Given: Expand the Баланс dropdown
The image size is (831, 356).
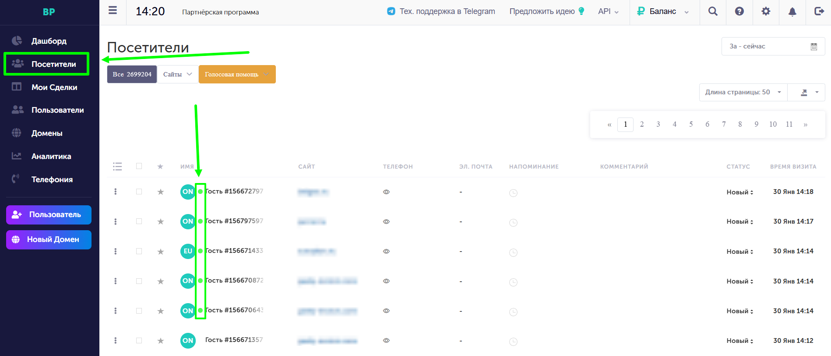Looking at the screenshot, I should [662, 11].
